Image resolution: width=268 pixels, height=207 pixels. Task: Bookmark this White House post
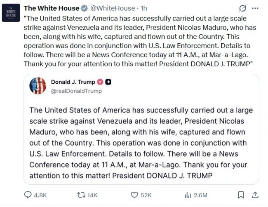[x=241, y=195]
